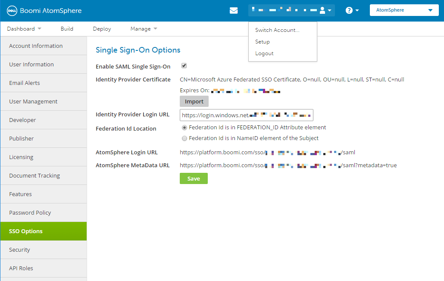Navigate to Password Policy settings

click(x=30, y=212)
